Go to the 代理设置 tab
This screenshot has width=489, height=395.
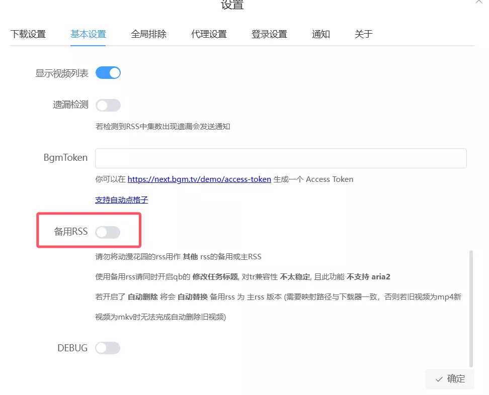[209, 34]
